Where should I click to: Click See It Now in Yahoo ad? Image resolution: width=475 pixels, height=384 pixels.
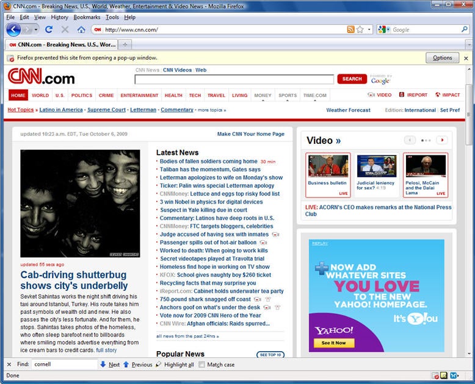tap(334, 343)
